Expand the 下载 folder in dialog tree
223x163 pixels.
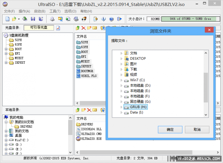121,69
